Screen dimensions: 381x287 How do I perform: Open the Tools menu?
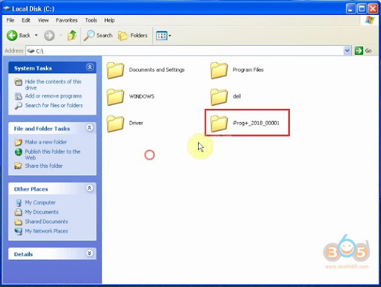pyautogui.click(x=91, y=20)
